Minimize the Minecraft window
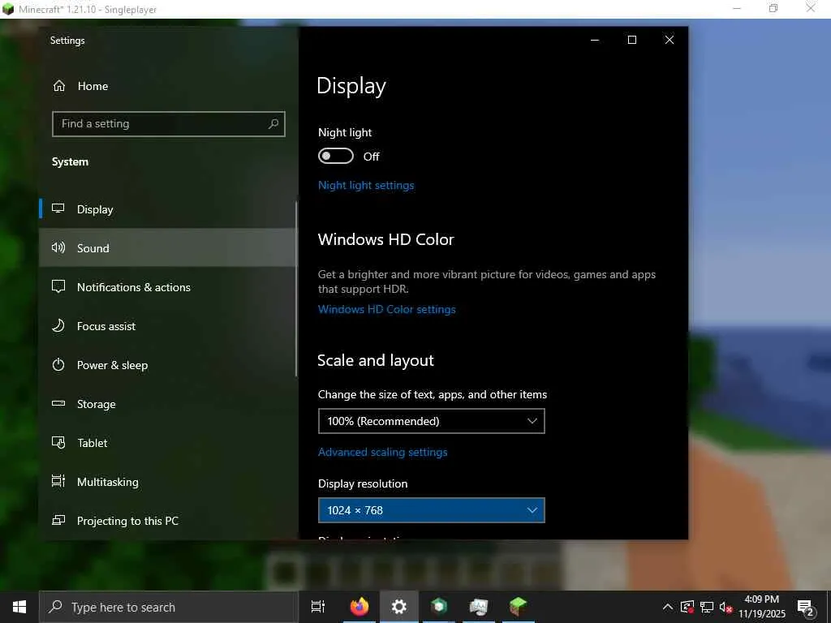This screenshot has width=831, height=623. point(737,8)
